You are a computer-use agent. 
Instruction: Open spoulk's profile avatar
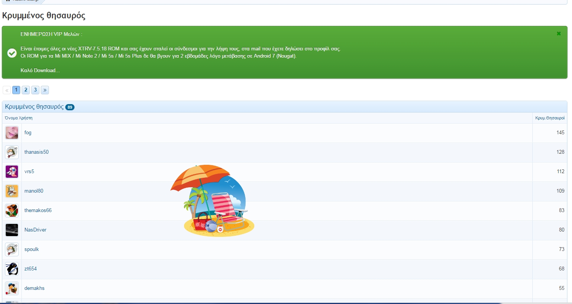pyautogui.click(x=12, y=249)
